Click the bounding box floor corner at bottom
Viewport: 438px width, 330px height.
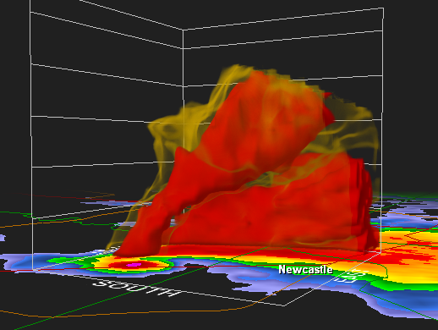[x=285, y=305]
